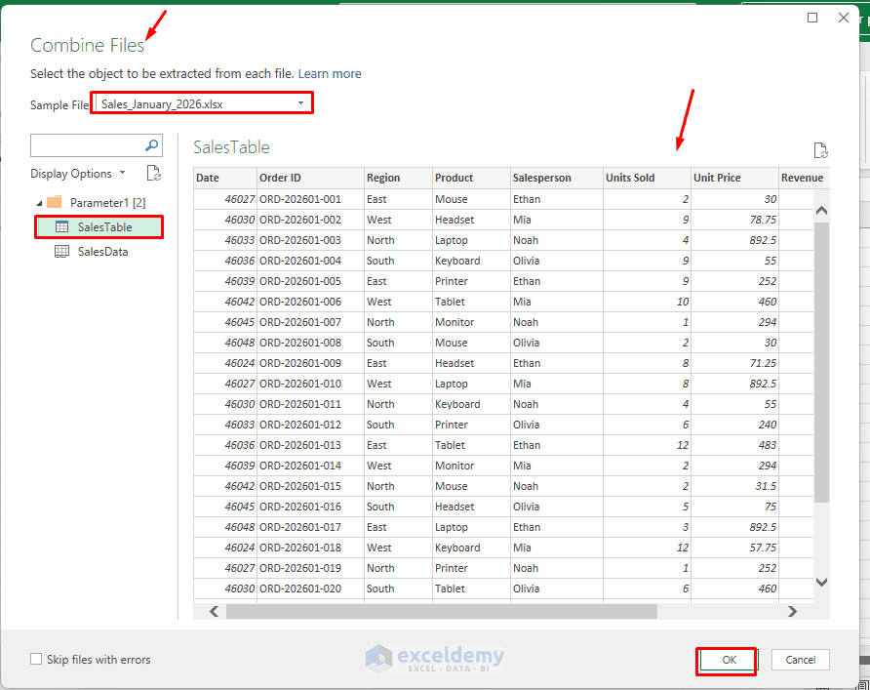
Task: Click the search magnifier icon
Action: click(x=151, y=145)
